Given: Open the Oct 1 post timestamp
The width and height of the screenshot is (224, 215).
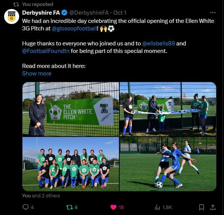Looking at the screenshot, I should pos(120,13).
